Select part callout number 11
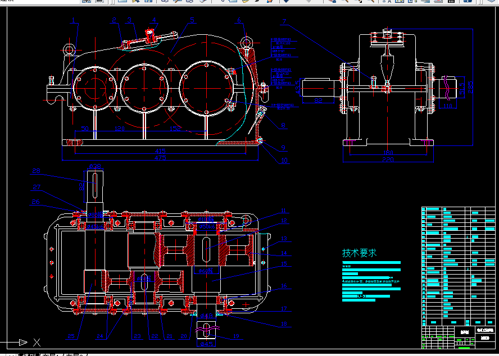The width and height of the screenshot is (499, 356). [284, 211]
